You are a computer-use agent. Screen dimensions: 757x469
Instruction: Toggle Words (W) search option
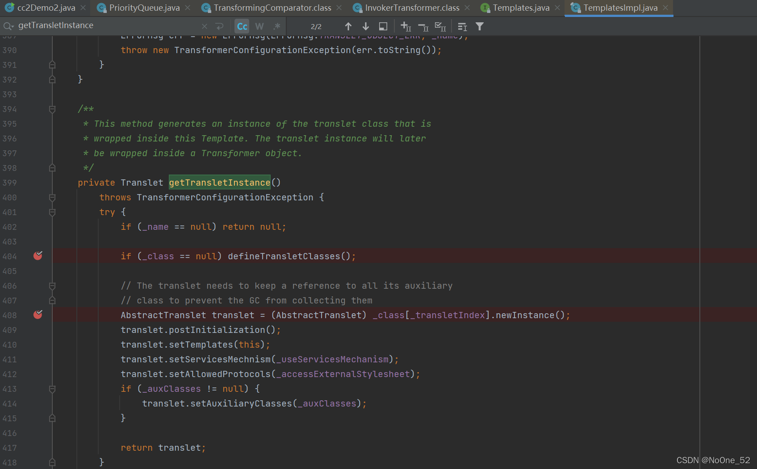pos(259,26)
